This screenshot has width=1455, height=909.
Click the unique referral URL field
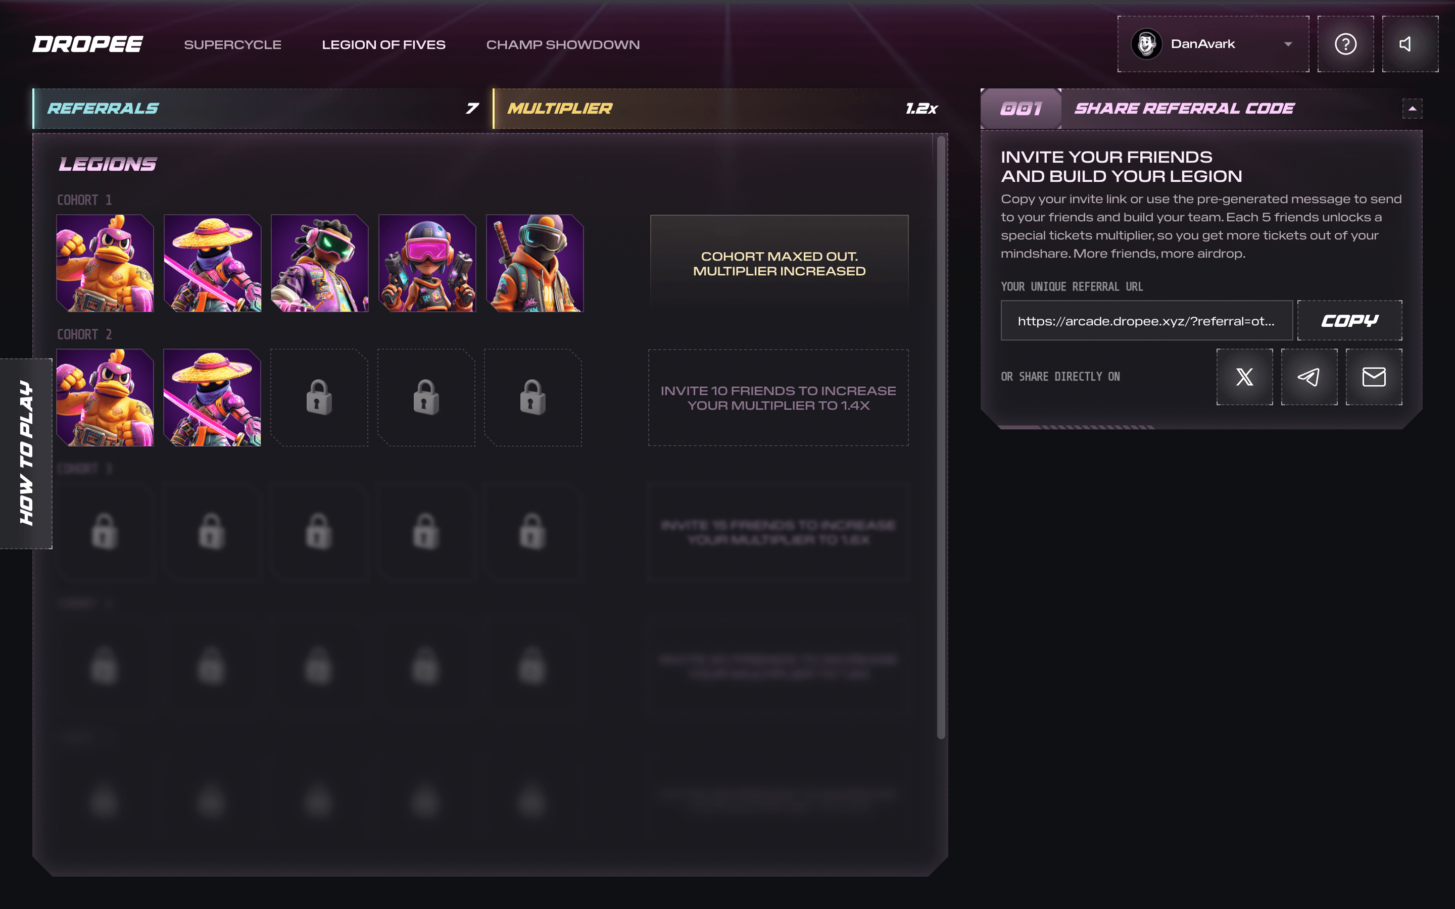(1146, 321)
